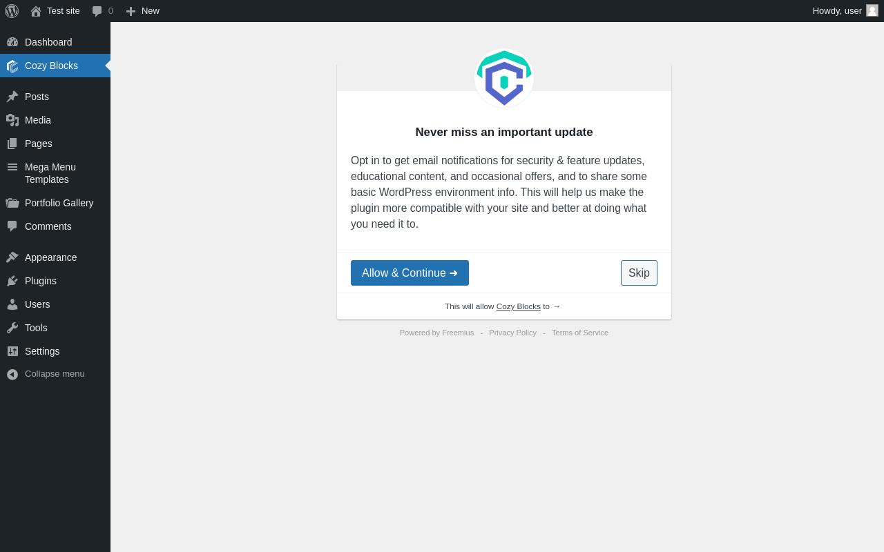Open the Plugins menu
Viewport: 884px width, 552px height.
pyautogui.click(x=55, y=281)
